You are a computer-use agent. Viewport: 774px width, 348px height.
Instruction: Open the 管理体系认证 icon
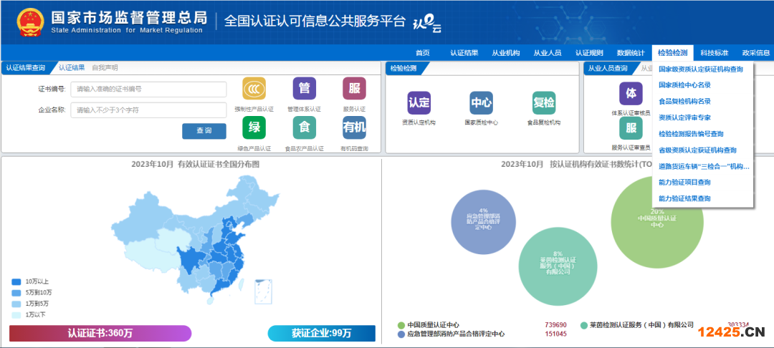pyautogui.click(x=304, y=89)
